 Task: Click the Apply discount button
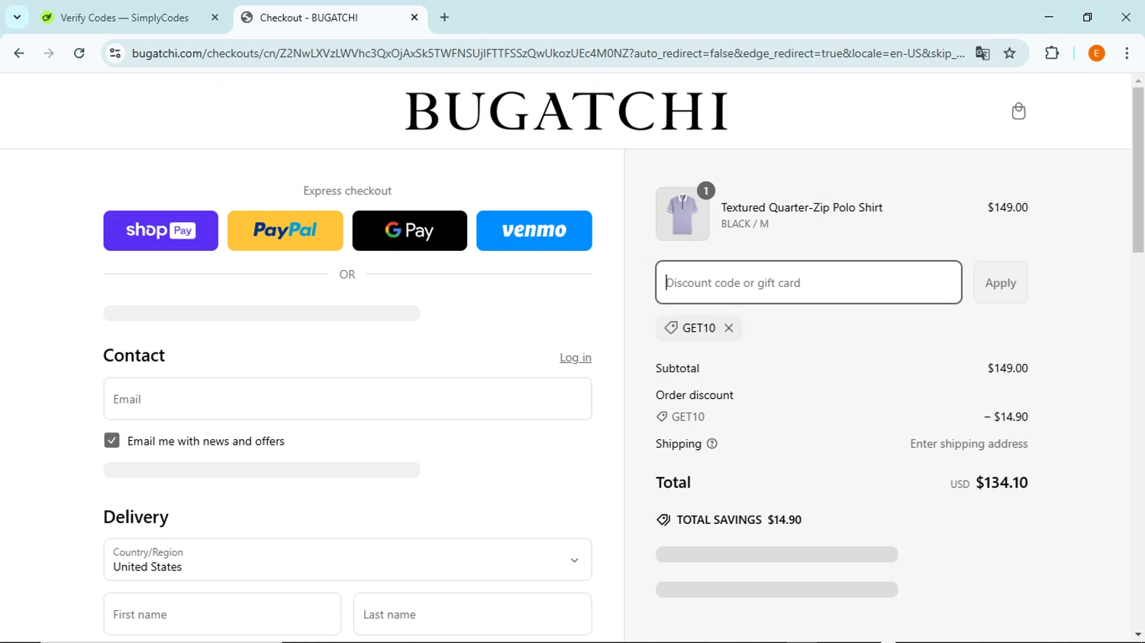point(1001,282)
